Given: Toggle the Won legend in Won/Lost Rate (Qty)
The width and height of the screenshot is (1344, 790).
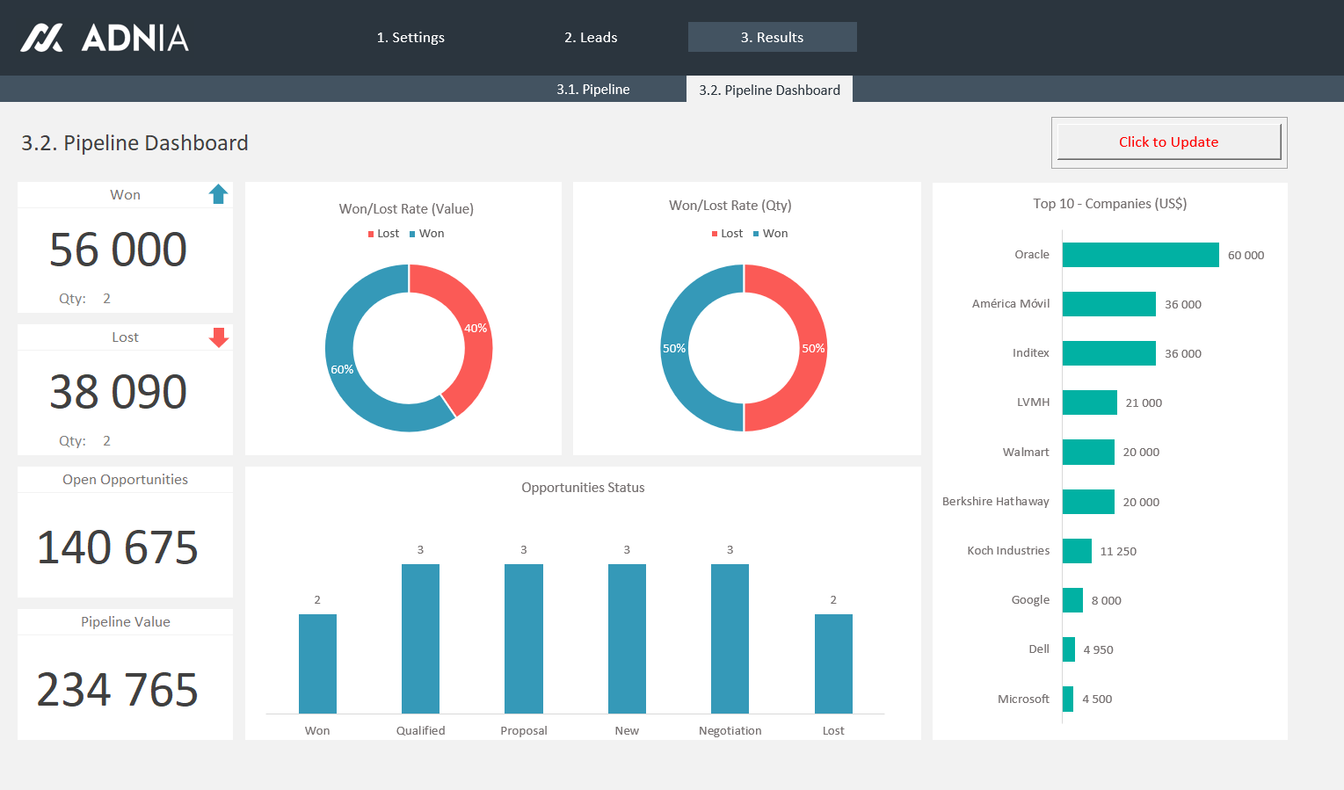Looking at the screenshot, I should click(770, 233).
